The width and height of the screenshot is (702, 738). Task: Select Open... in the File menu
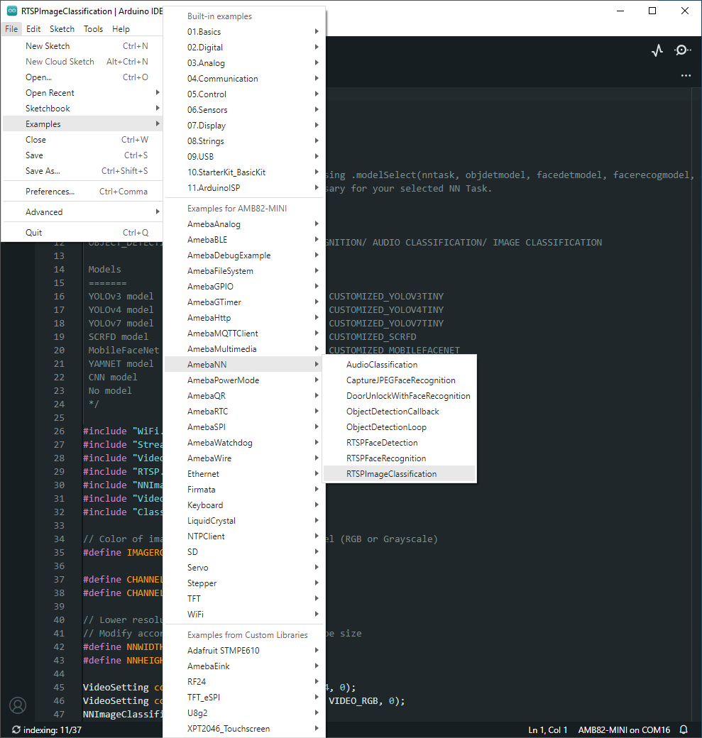click(x=82, y=77)
